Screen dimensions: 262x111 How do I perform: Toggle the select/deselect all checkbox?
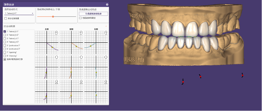click(x=5, y=59)
